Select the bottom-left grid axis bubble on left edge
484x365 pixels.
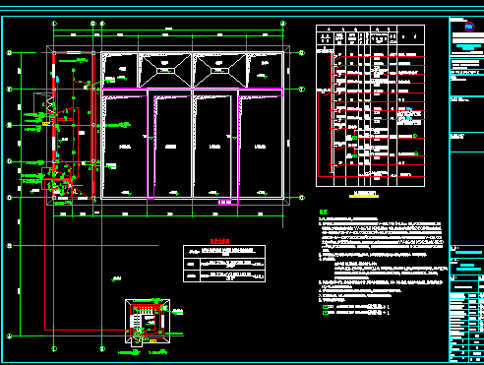click(x=9, y=335)
